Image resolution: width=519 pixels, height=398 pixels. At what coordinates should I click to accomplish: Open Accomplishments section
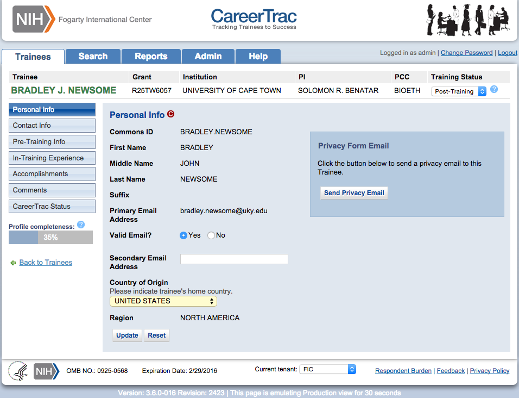click(x=52, y=174)
